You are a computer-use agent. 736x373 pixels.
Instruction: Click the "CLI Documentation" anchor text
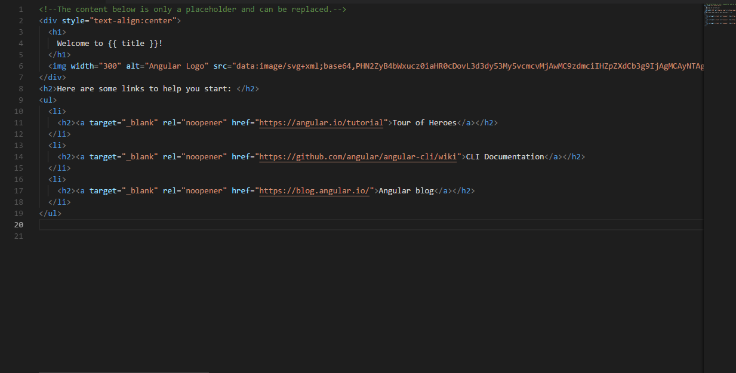[505, 157]
